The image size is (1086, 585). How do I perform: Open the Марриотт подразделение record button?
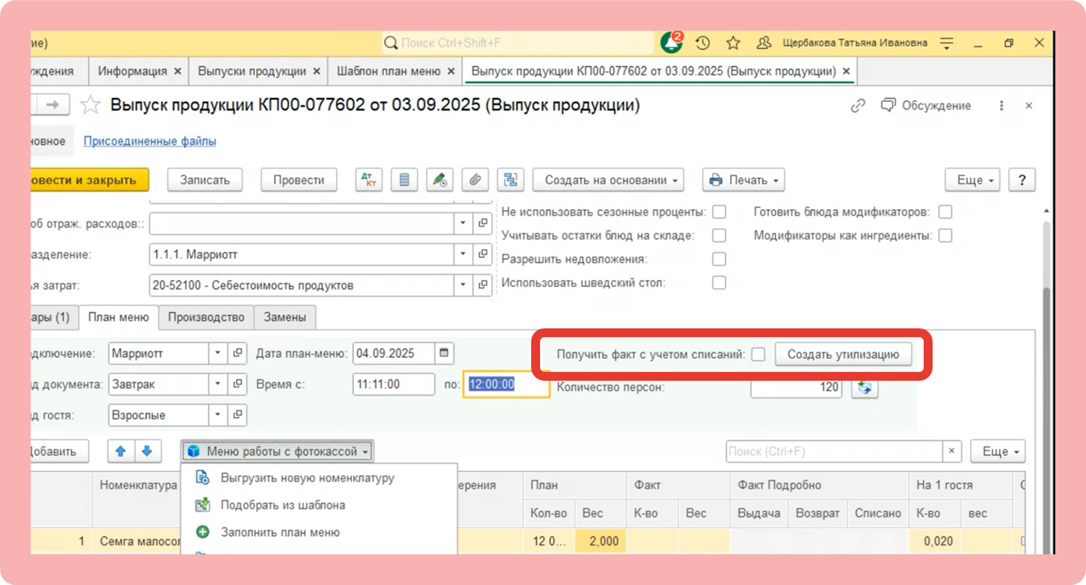tap(483, 254)
